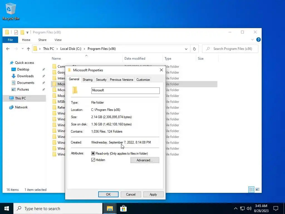Click the Advanced... attributes button

pos(145,160)
